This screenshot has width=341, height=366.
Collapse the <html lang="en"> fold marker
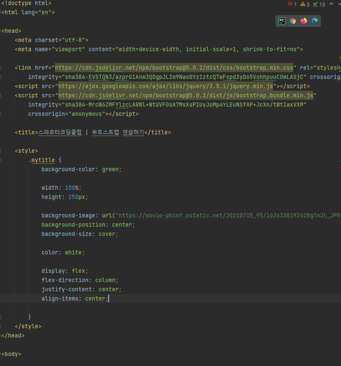[x=1, y=12]
